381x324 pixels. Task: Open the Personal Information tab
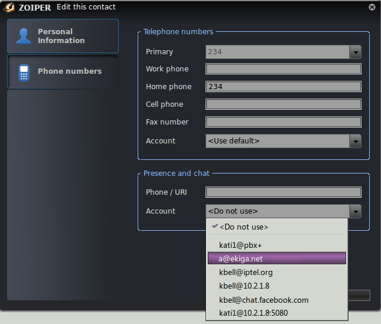point(63,36)
